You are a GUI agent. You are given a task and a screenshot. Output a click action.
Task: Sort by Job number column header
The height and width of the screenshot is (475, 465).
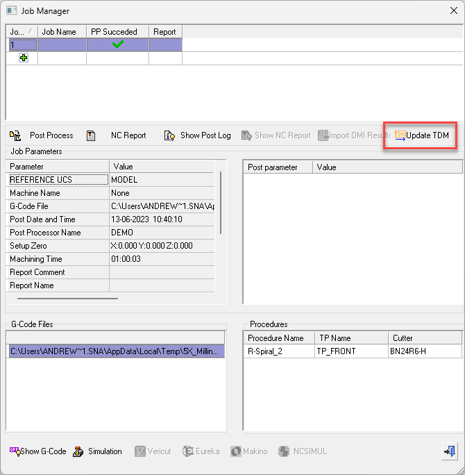[x=21, y=31]
